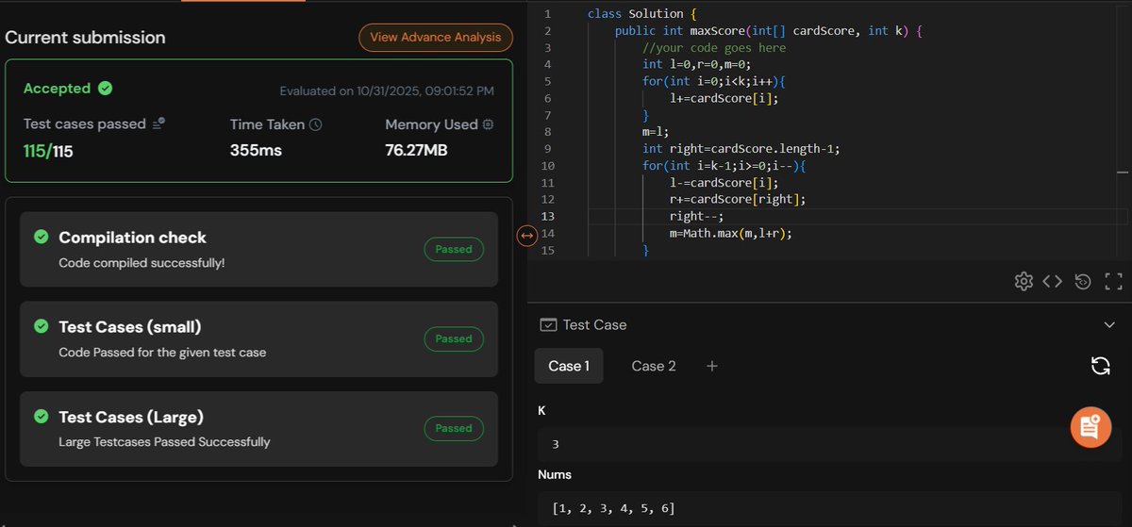
Task: Click the green Accepted checkmark icon
Action: (106, 89)
